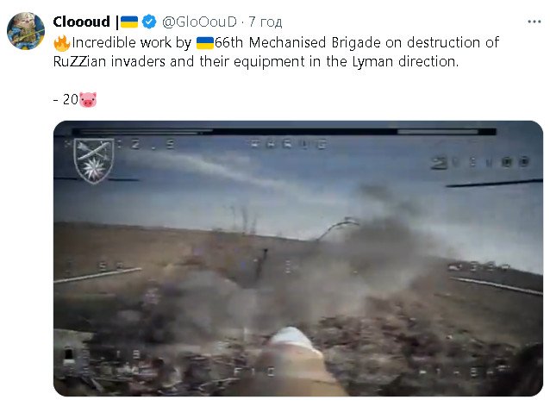
Task: Click the Ukrainian flag beside Cloooud name
Action: (129, 22)
